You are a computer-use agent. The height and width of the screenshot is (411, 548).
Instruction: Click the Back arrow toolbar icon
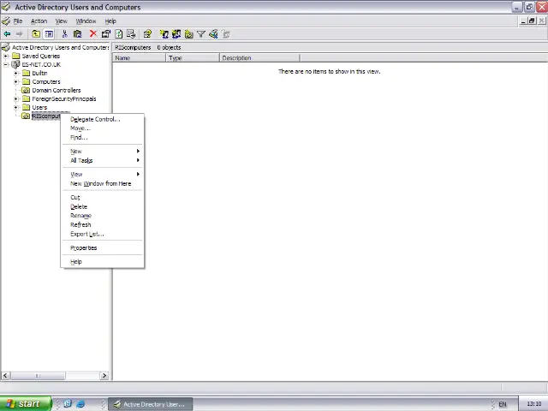(8, 34)
